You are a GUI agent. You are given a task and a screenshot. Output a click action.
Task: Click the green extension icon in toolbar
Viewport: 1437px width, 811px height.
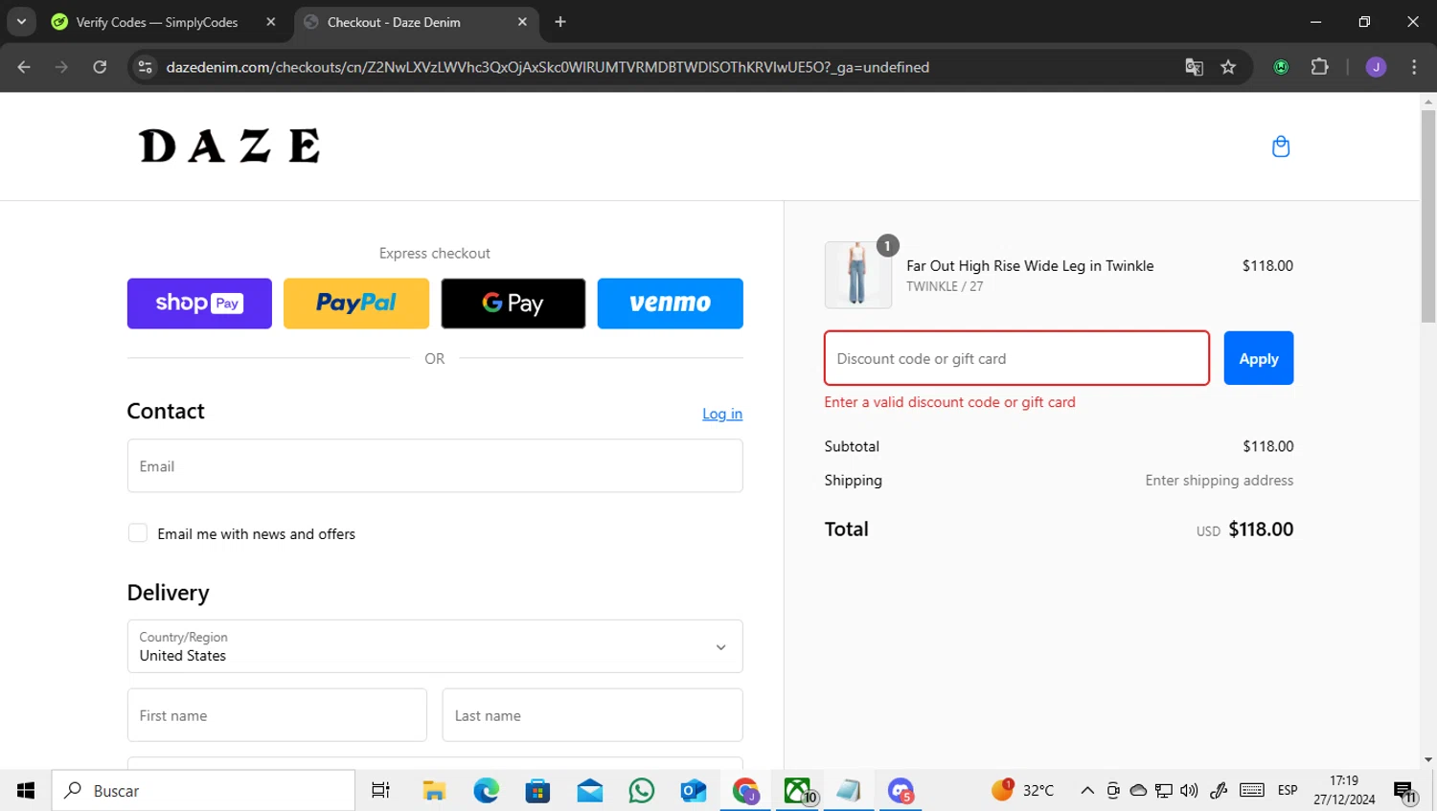point(1281,67)
